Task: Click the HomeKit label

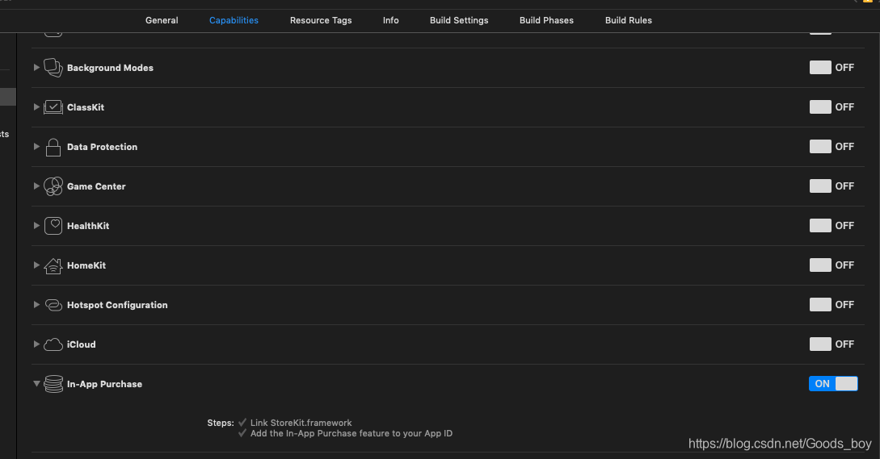Action: 86,265
